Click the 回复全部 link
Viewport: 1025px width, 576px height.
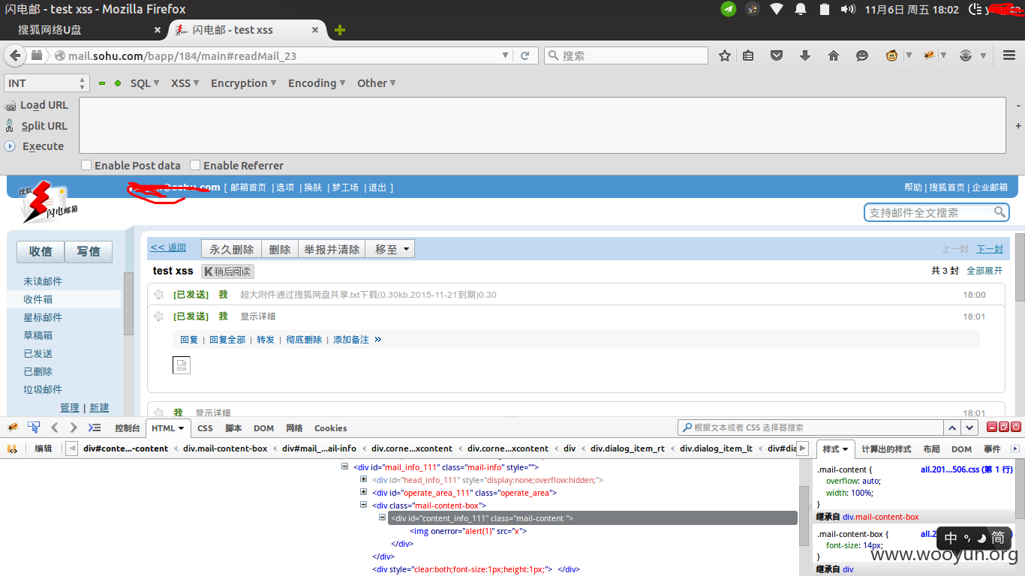click(227, 340)
